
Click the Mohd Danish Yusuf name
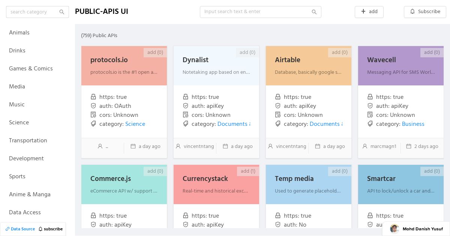(423, 229)
